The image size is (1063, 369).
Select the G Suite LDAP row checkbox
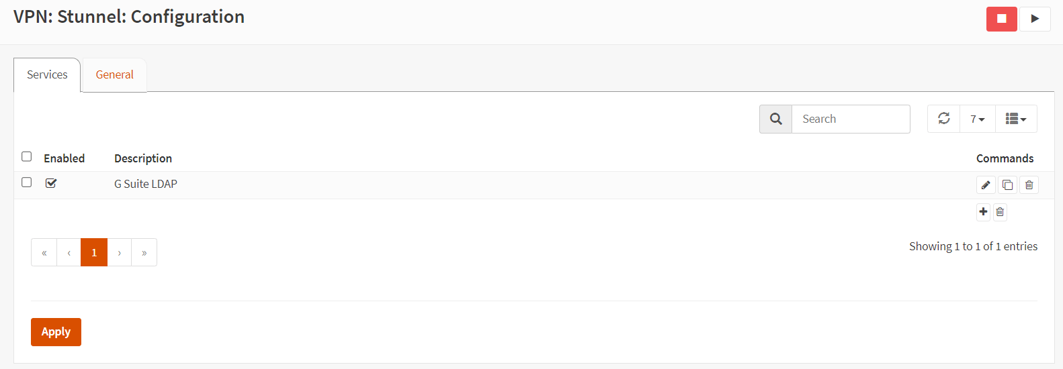tap(27, 182)
